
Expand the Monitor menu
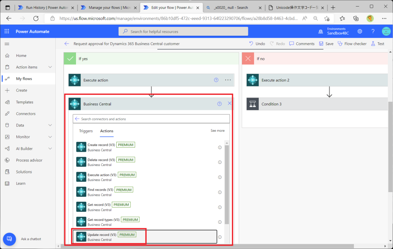[50, 137]
